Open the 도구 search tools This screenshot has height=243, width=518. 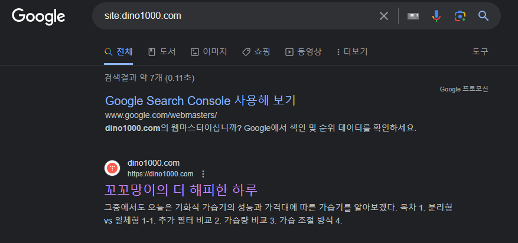pyautogui.click(x=480, y=52)
